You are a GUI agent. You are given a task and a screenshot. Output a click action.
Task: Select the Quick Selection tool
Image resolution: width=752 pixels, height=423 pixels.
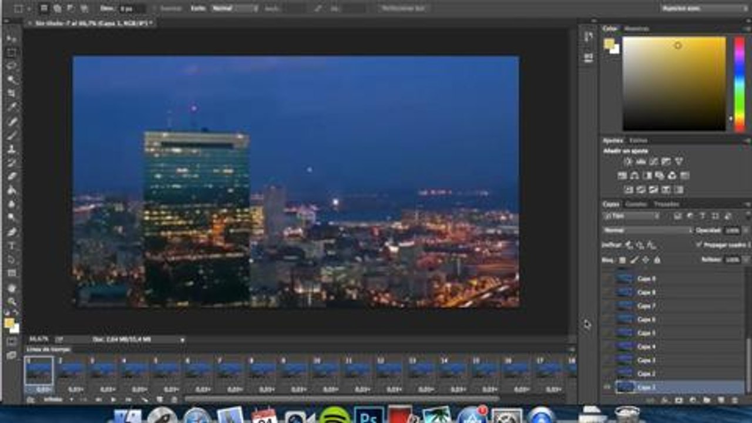[x=11, y=79]
